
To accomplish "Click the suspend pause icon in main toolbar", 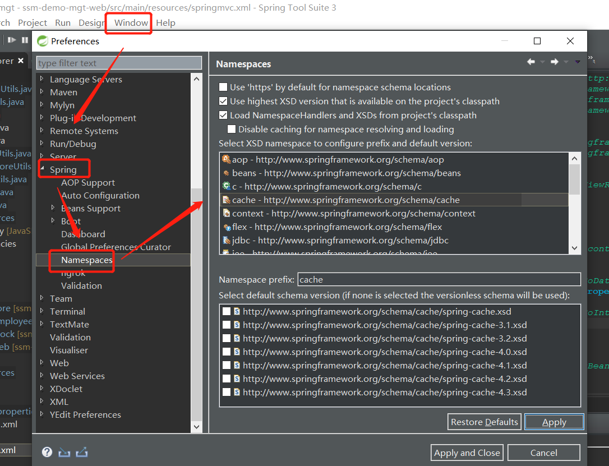I will click(25, 40).
